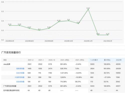
Task: Click the 0.37 point after 2020年10月
Action: [x=78, y=24]
